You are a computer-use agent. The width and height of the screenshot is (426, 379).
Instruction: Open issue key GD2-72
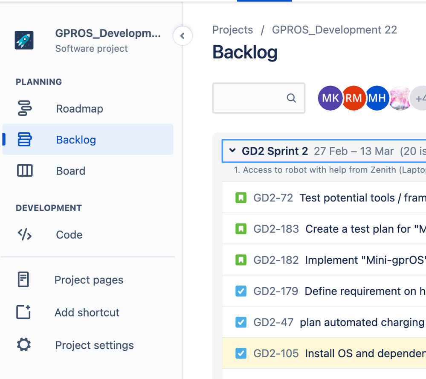point(273,198)
